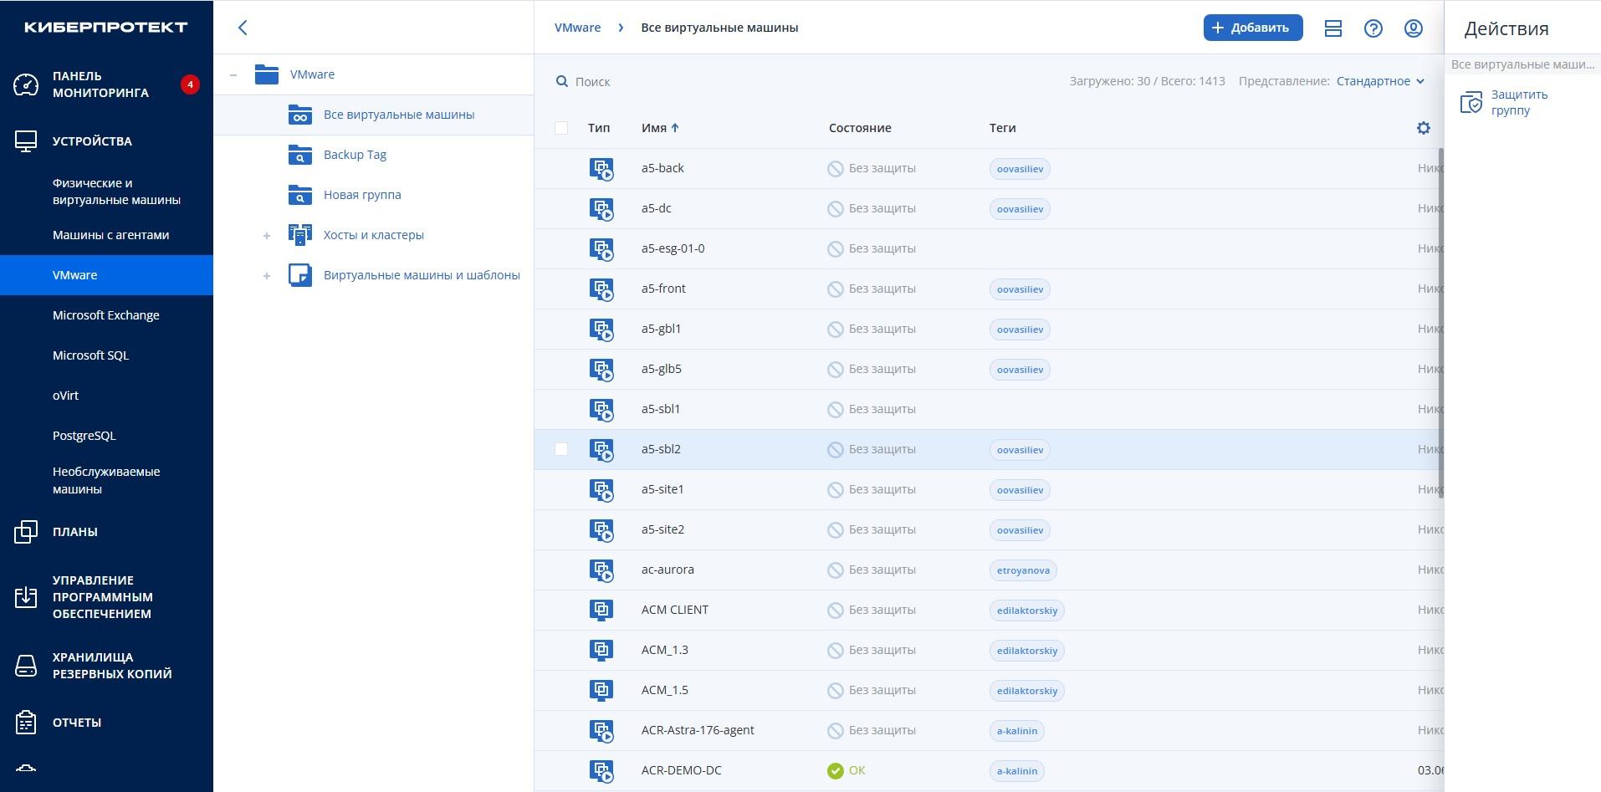Click the help question mark icon

coord(1373,28)
